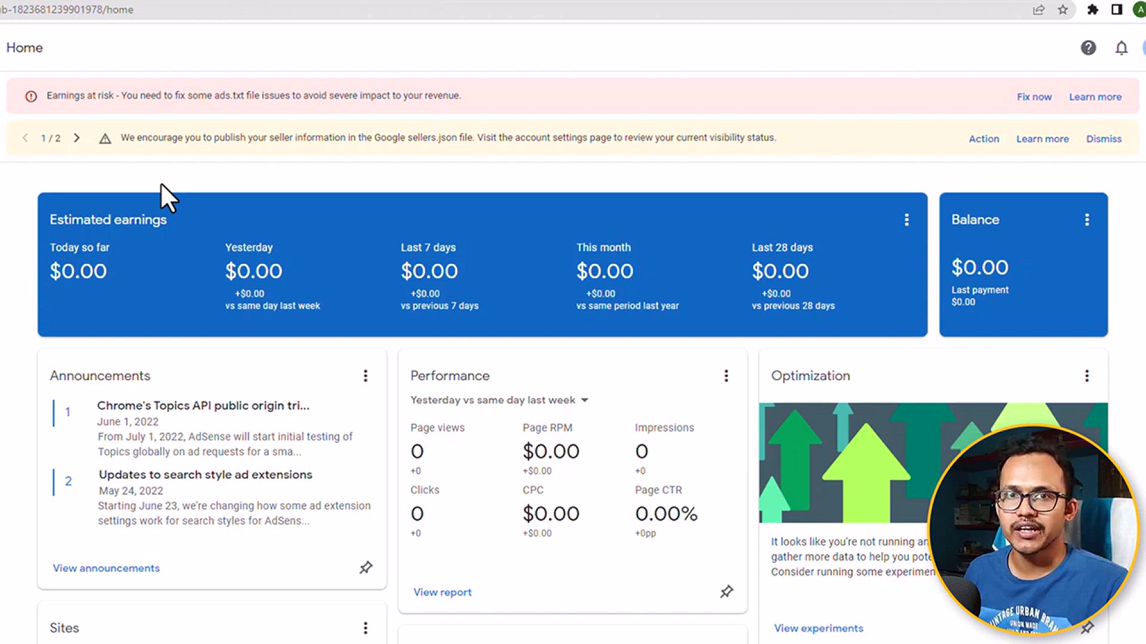
Task: Open Chrome's Topics API announcement
Action: tap(203, 405)
